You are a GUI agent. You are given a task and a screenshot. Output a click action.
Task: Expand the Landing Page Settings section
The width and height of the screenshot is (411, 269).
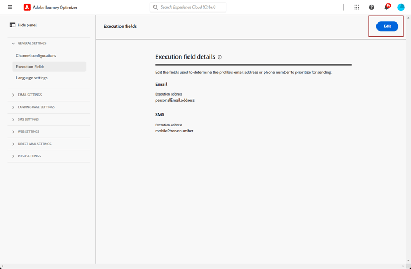(13, 107)
